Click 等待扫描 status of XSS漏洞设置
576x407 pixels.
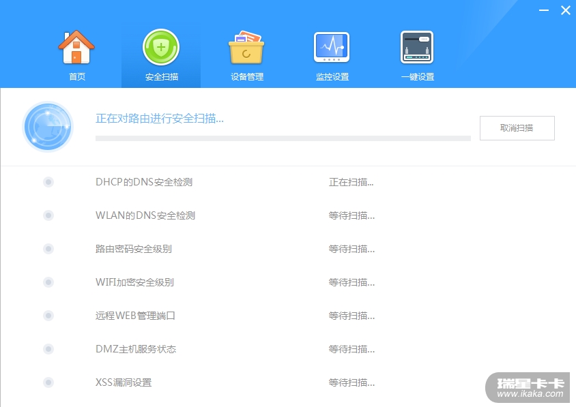pos(351,382)
